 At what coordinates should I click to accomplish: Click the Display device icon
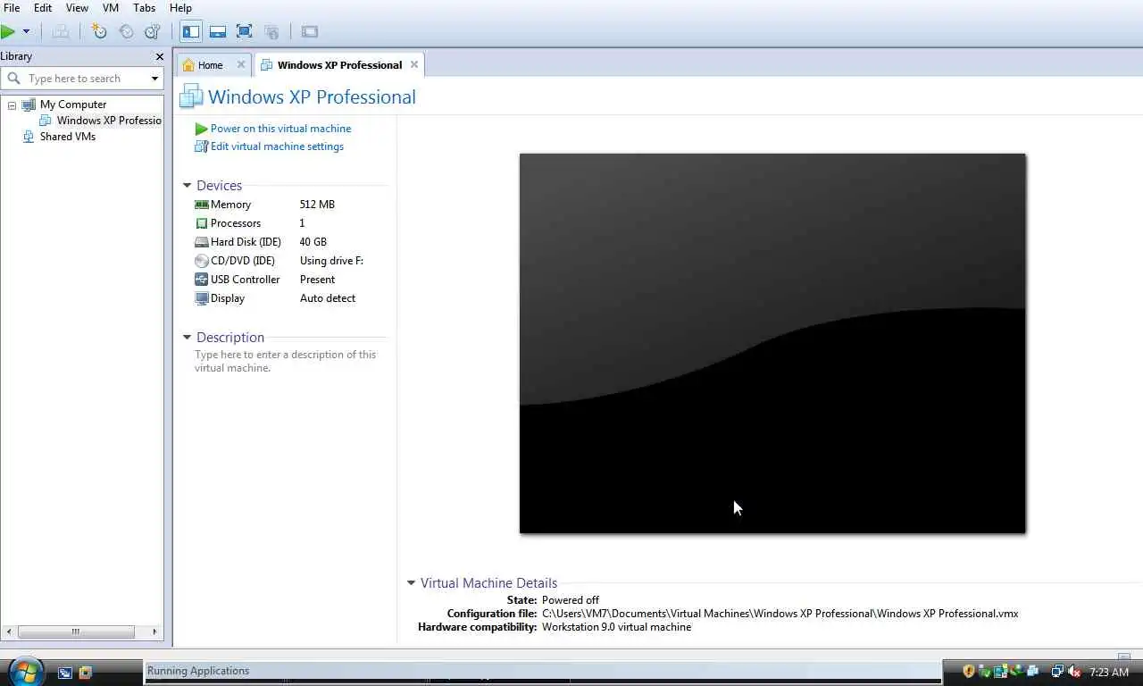[202, 298]
